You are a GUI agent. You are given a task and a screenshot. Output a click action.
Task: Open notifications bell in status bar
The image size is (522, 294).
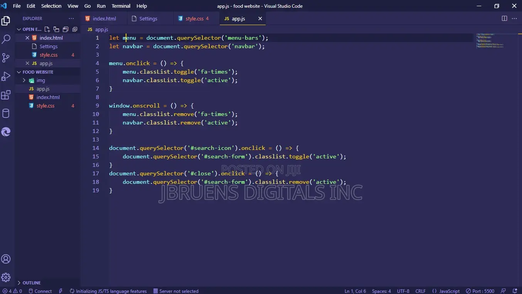click(515, 291)
